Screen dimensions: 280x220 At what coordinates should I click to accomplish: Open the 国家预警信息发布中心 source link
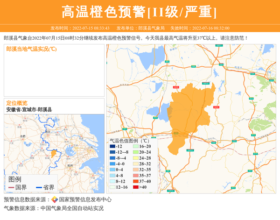[80, 199]
